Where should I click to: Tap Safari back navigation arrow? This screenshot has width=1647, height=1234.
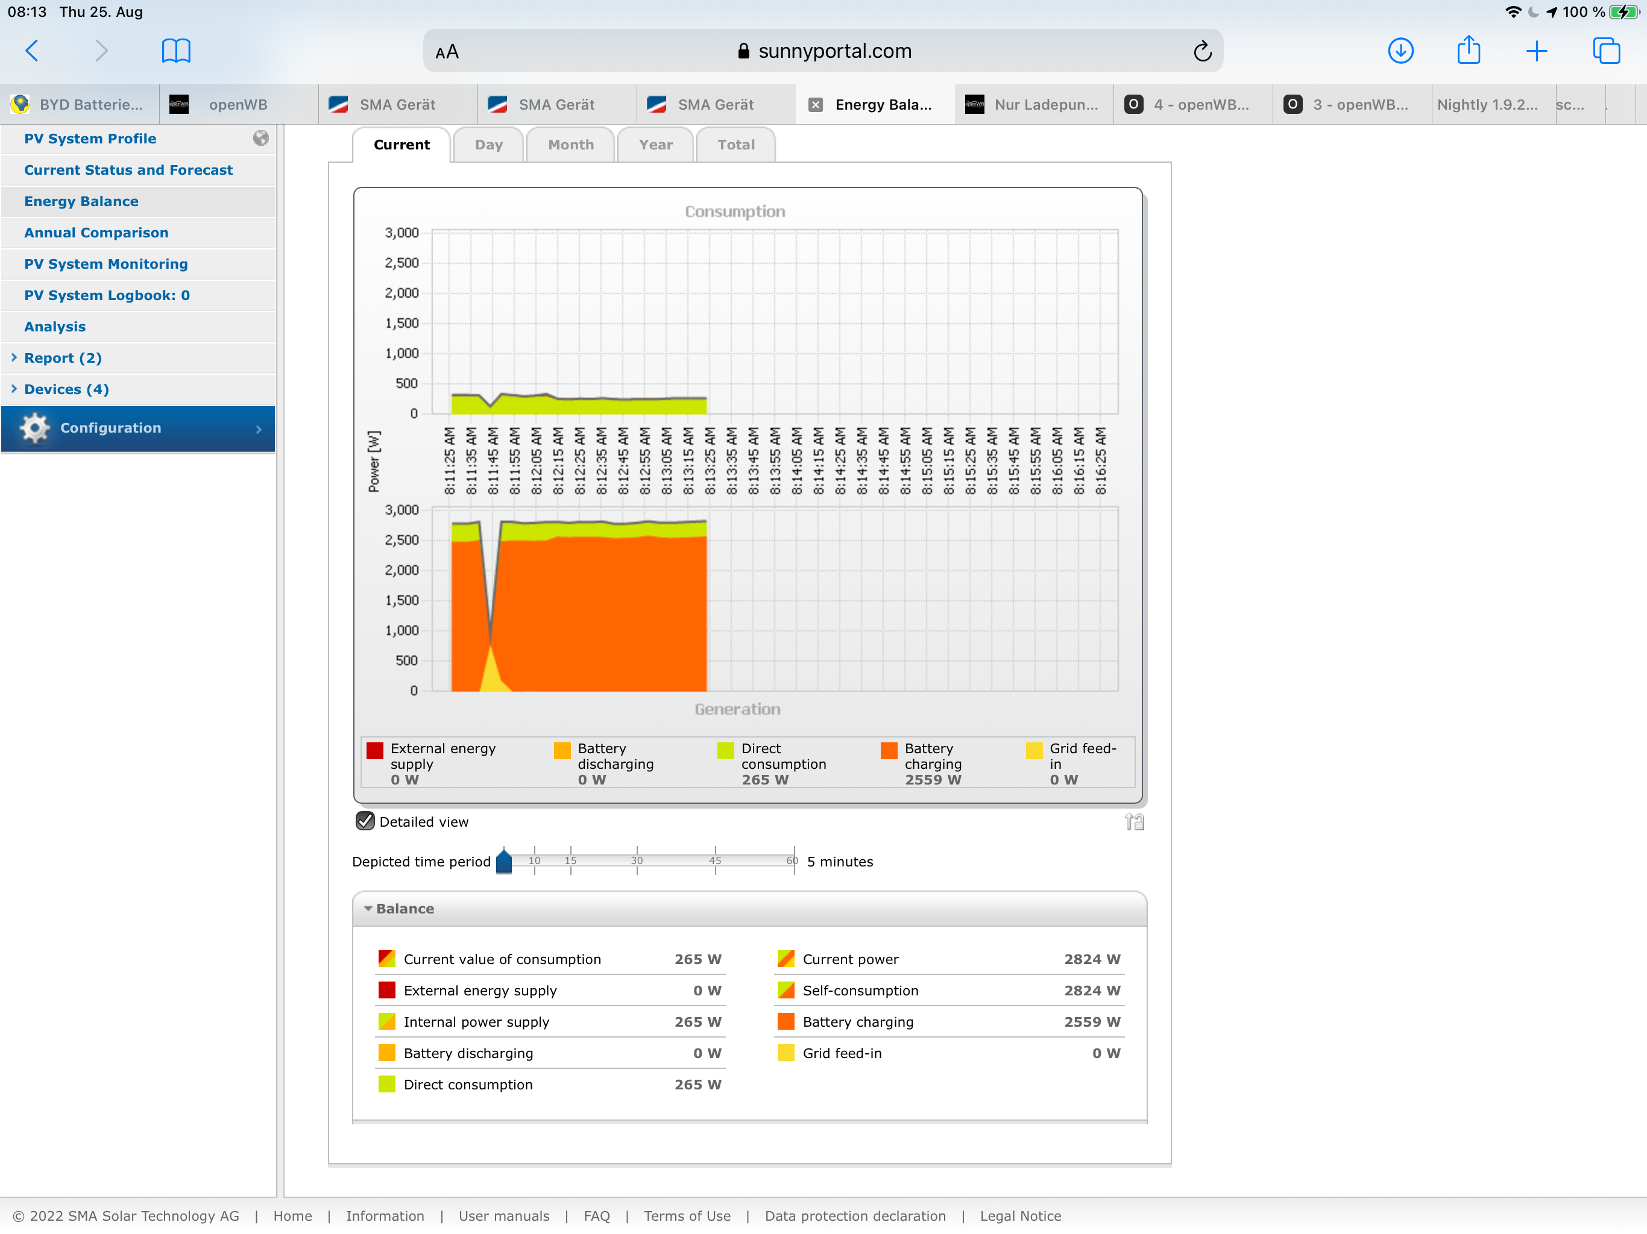tap(32, 51)
